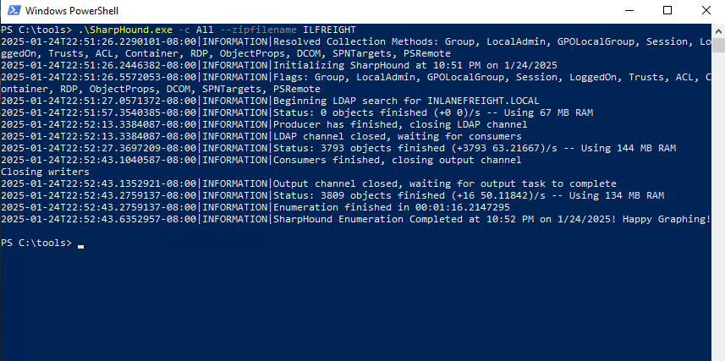Close the Windows PowerShell window
Image resolution: width=725 pixels, height=361 pixels.
pyautogui.click(x=706, y=11)
